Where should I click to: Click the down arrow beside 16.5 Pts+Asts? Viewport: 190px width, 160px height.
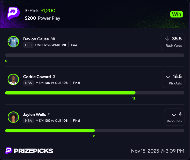[168, 76]
